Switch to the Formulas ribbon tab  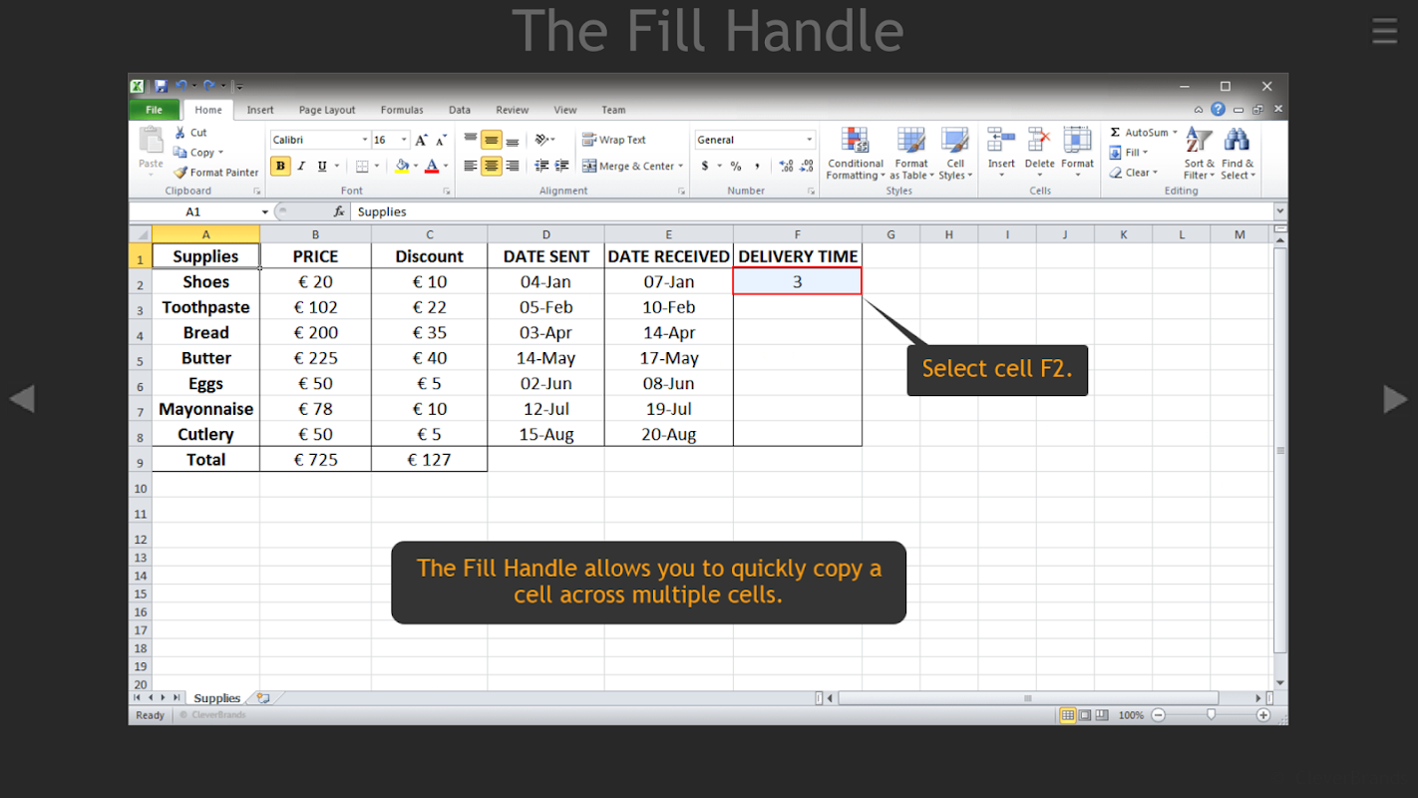click(402, 110)
